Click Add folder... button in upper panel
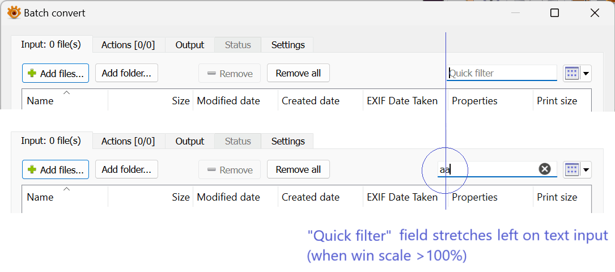615x272 pixels. 126,73
